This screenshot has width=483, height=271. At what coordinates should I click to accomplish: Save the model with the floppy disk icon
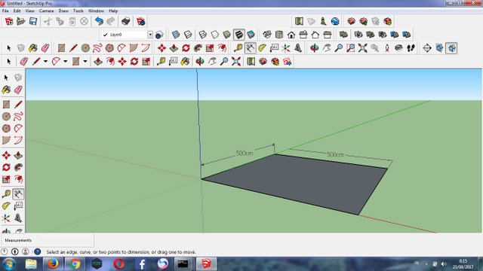(x=33, y=21)
